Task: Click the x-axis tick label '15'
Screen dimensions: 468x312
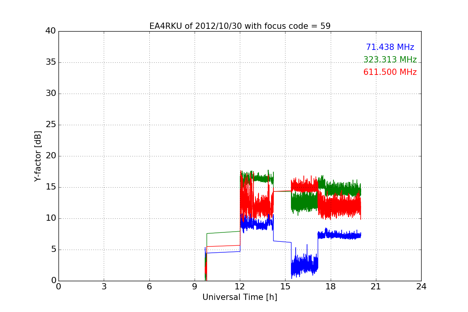Action: pyautogui.click(x=285, y=287)
